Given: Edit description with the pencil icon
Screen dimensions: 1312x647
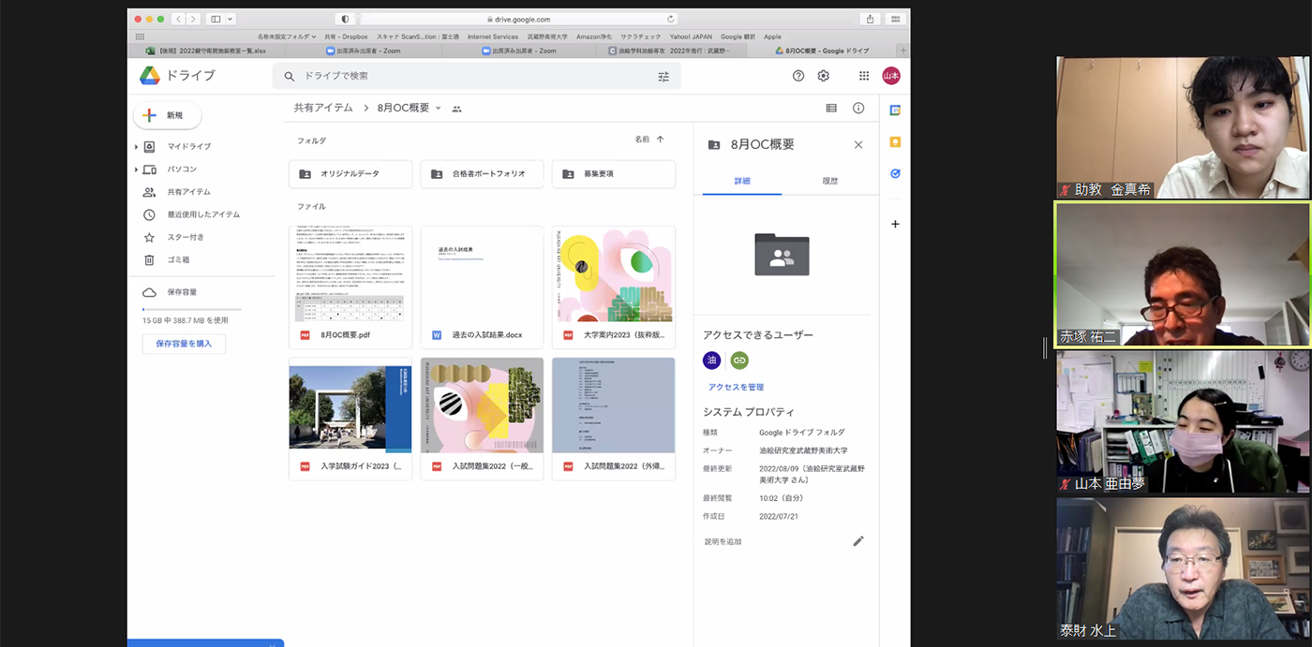Looking at the screenshot, I should click(858, 541).
